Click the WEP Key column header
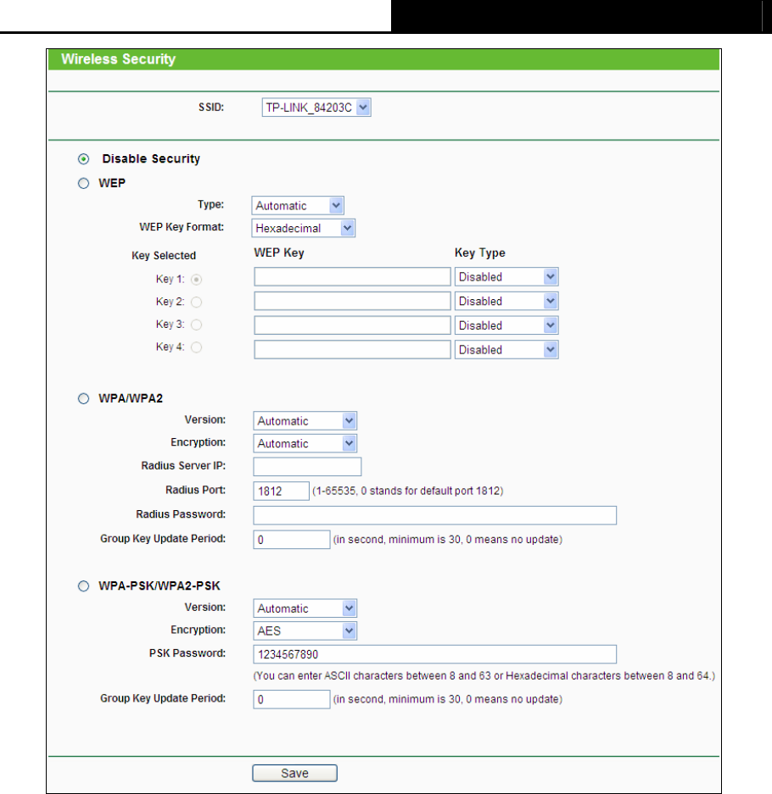Image resolution: width=772 pixels, height=794 pixels. click(x=279, y=253)
